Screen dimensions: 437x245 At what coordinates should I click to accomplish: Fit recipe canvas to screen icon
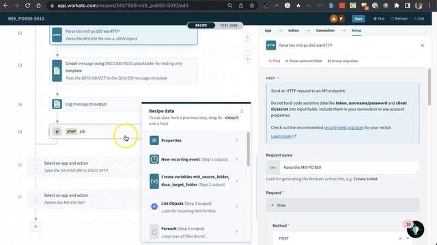point(247,60)
